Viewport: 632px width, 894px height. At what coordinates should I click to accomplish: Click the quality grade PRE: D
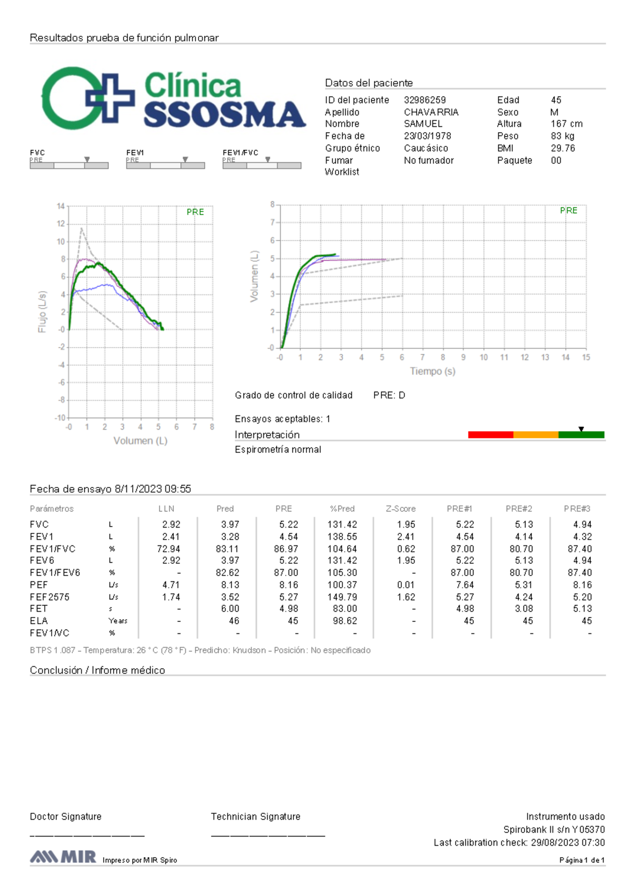click(389, 395)
